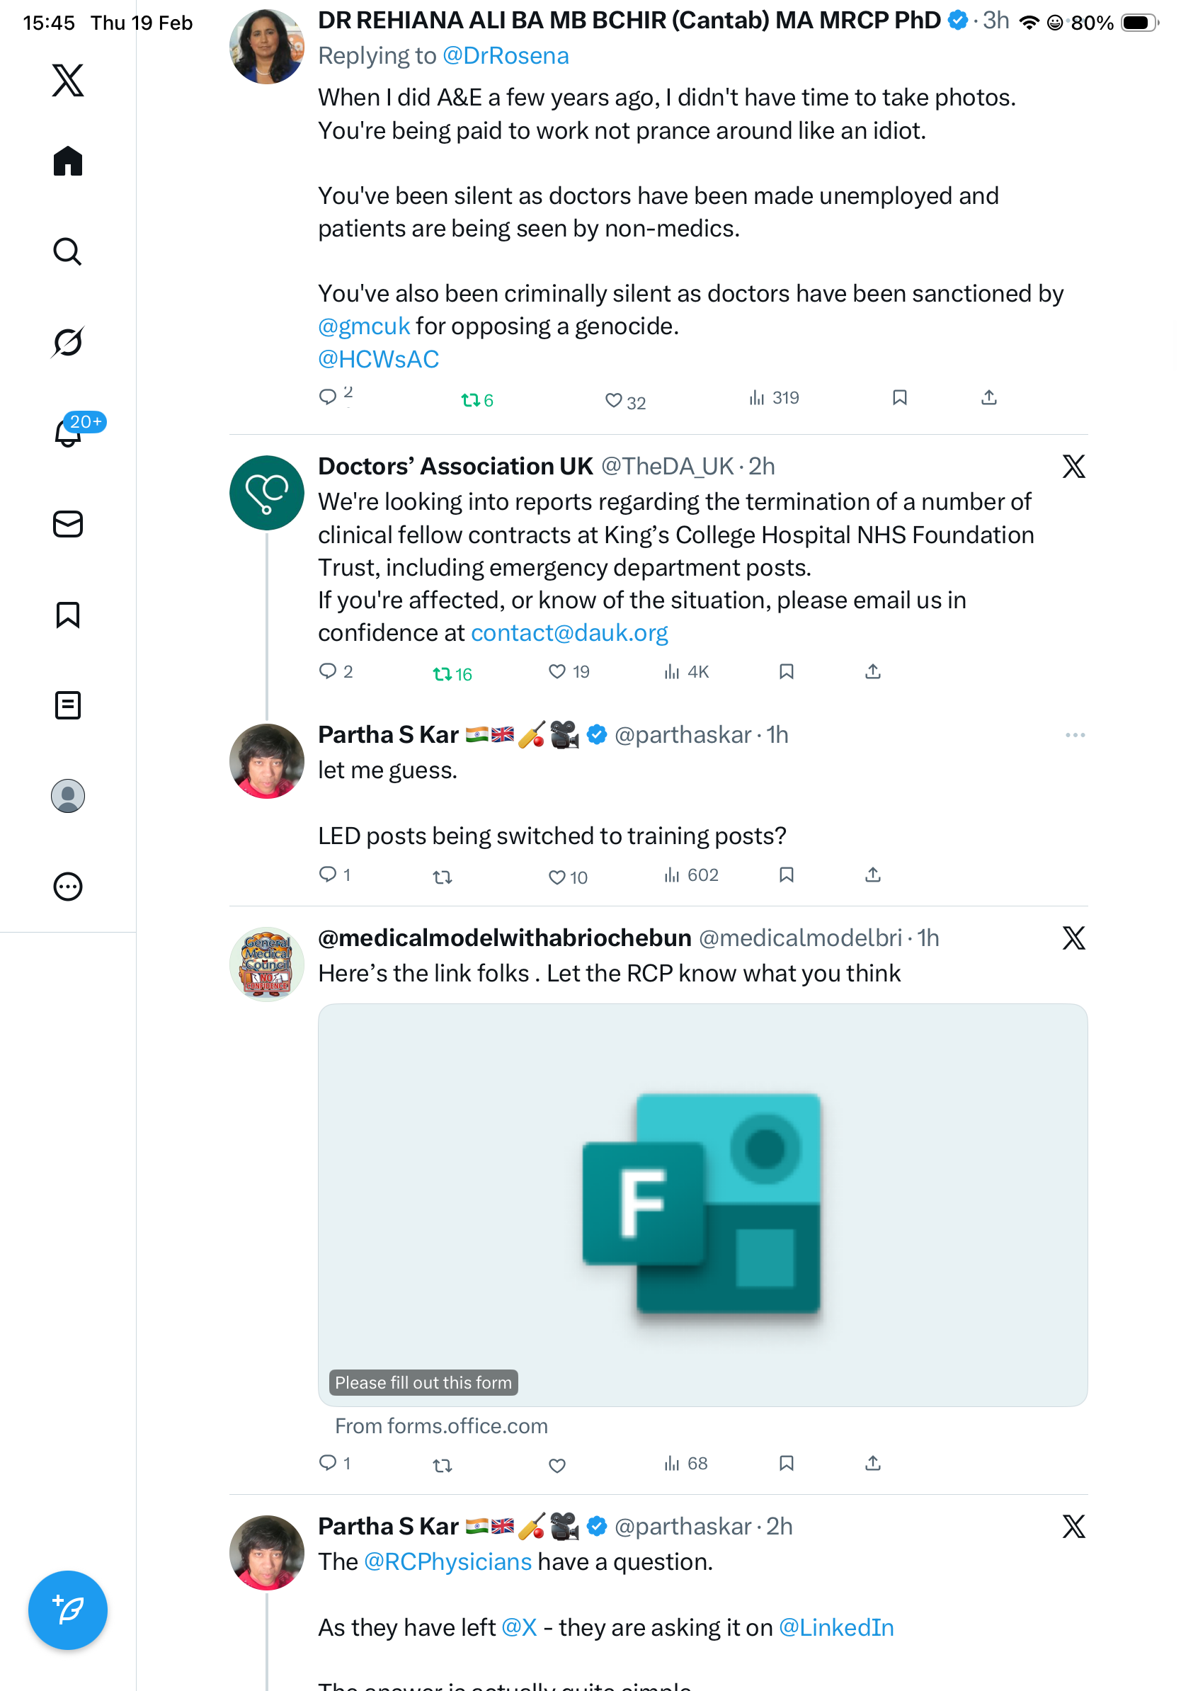Open Search from the sidebar
This screenshot has height=1691, width=1181.
pos(68,251)
